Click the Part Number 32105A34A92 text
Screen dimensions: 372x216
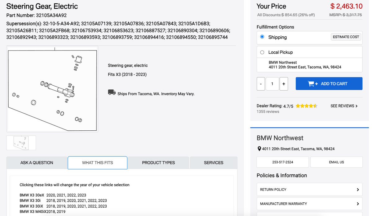point(37,15)
